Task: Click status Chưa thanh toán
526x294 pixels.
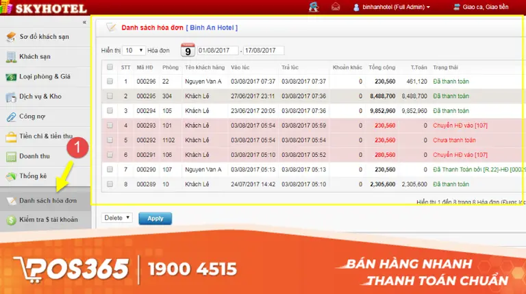Action: click(x=454, y=140)
